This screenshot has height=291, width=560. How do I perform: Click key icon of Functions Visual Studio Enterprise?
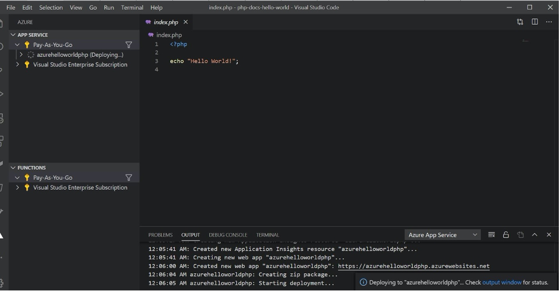click(x=27, y=187)
